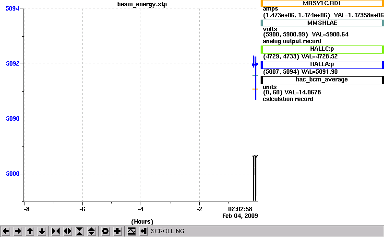
Task: Click the VAL=14.0678 reading
Action: 303,92
